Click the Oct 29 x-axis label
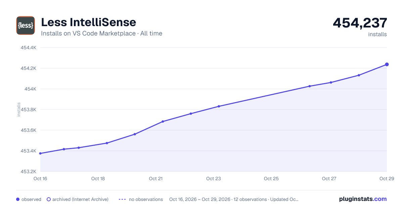The image size is (403, 211). (x=386, y=179)
